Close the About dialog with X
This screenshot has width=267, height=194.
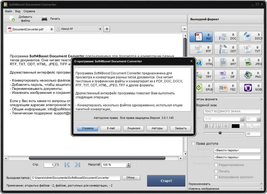click(191, 61)
